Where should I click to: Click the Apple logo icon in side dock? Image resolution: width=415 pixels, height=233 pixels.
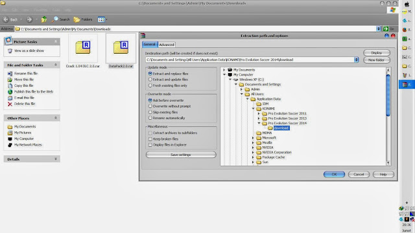point(407,5)
